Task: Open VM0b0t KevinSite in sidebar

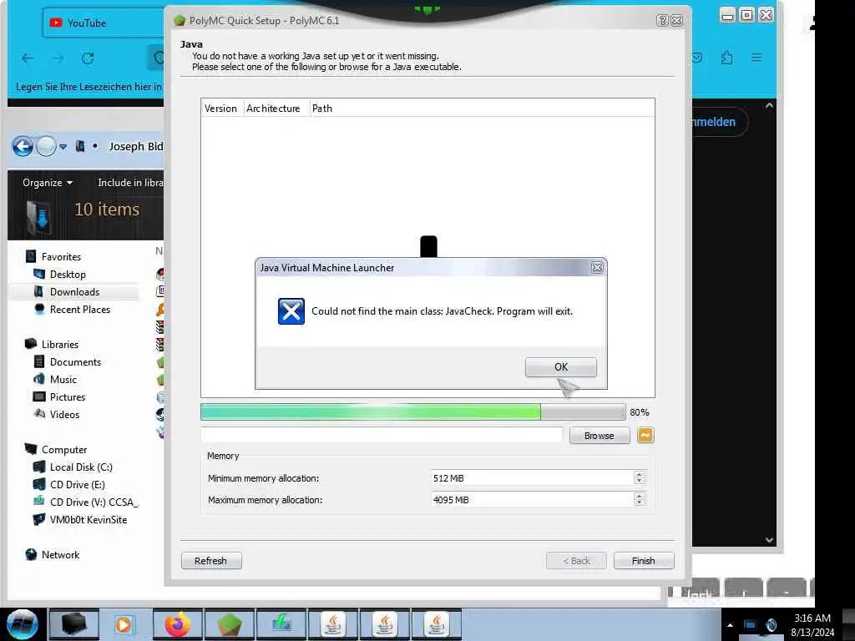Action: [88, 519]
